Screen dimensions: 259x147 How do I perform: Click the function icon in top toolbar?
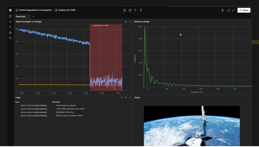[x=141, y=10]
